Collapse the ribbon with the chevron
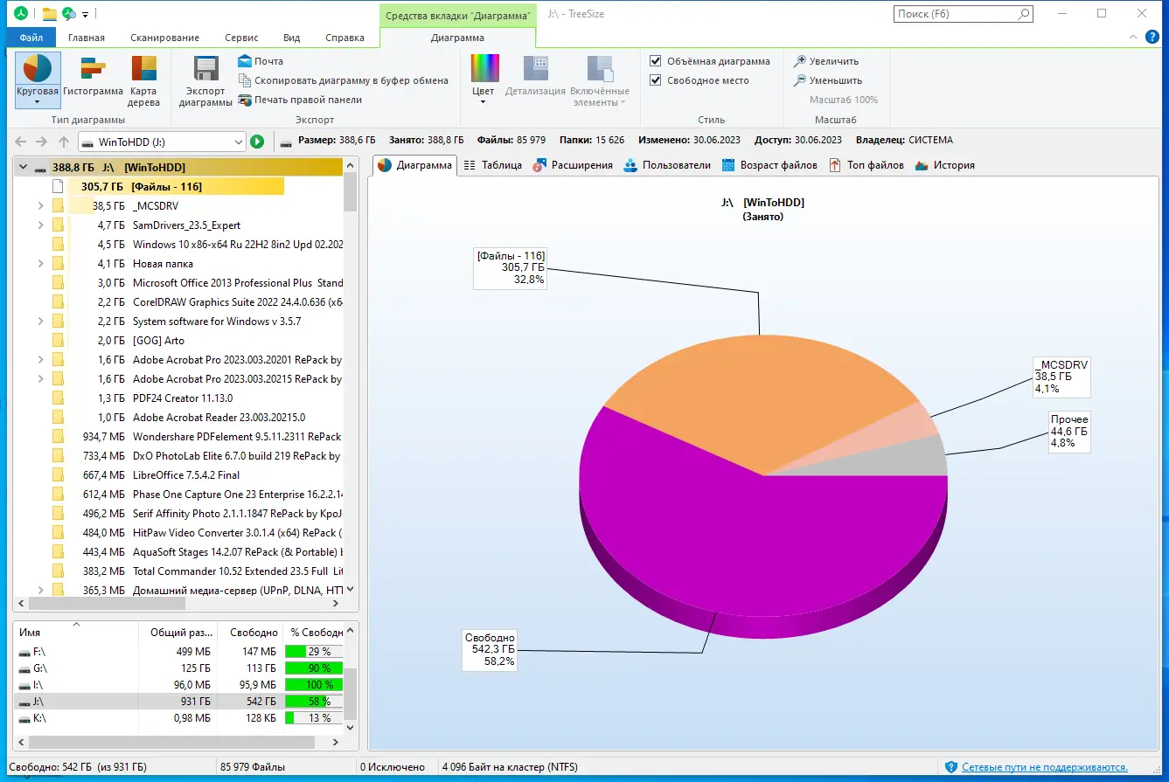 1132,38
